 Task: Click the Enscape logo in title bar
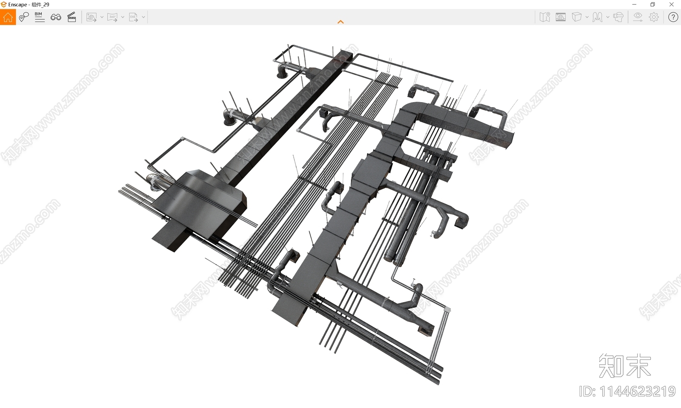[4, 4]
